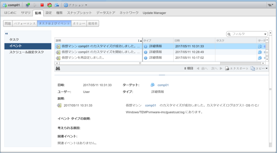Click the event icon of 仮想マシンを再設定しました row
The height and width of the screenshot is (153, 277).
point(58,58)
